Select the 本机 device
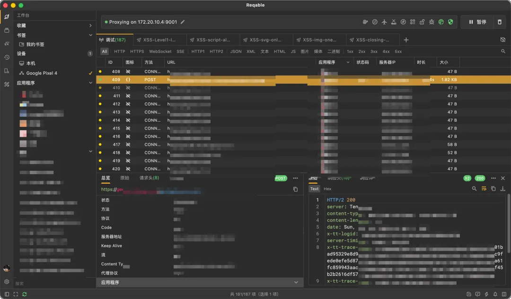The image size is (511, 299). pos(27,63)
